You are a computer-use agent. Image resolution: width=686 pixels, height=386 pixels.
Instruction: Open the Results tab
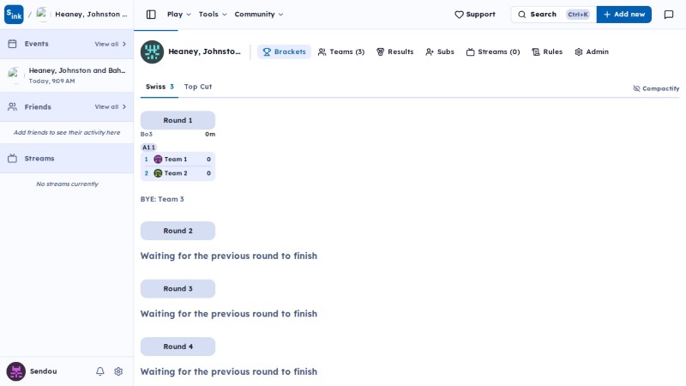395,51
